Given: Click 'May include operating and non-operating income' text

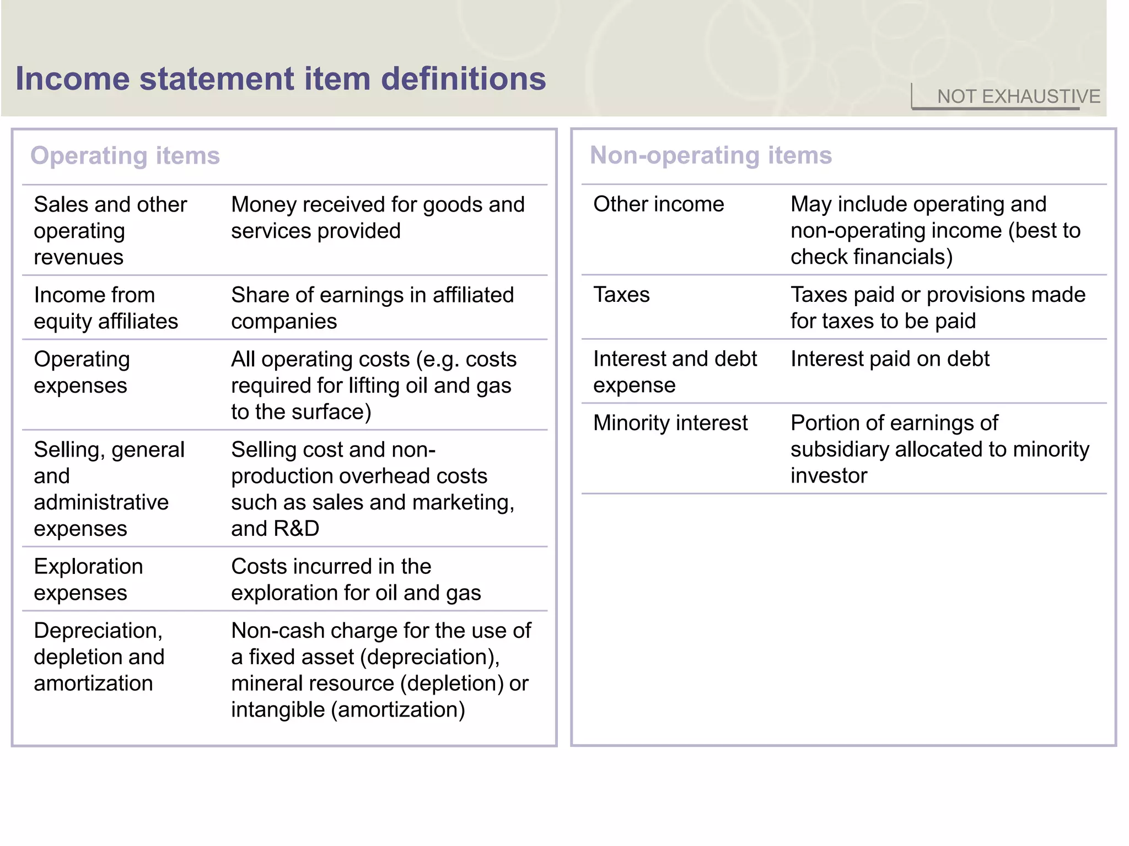Looking at the screenshot, I should [x=936, y=230].
